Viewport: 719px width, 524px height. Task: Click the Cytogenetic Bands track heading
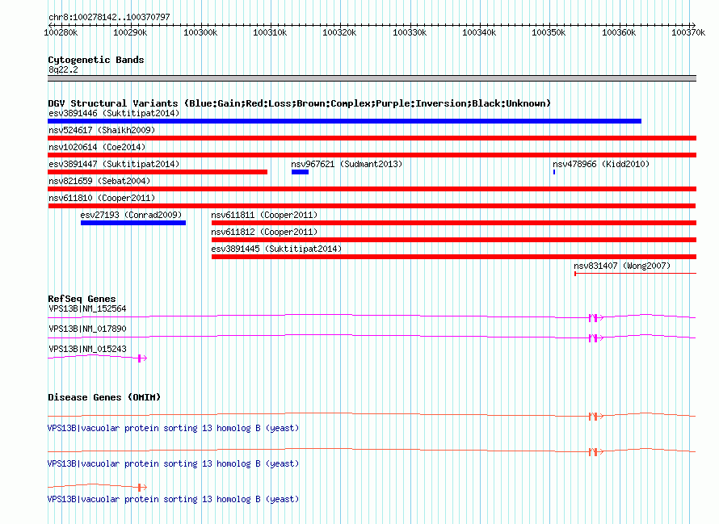[96, 60]
